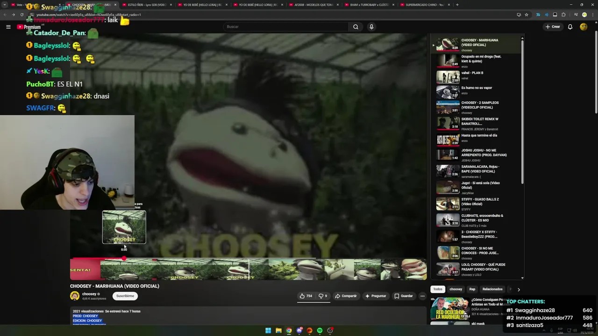Play 'SKIBIDI TOILET REMIX' playlist item

pos(476,124)
